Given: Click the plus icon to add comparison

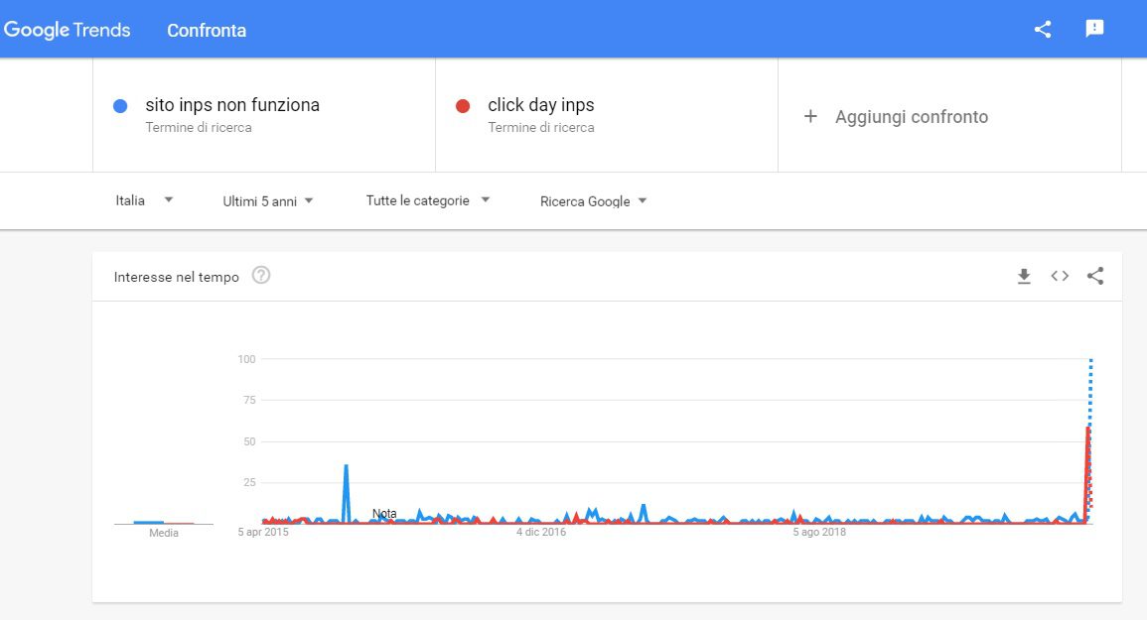Looking at the screenshot, I should [x=810, y=116].
